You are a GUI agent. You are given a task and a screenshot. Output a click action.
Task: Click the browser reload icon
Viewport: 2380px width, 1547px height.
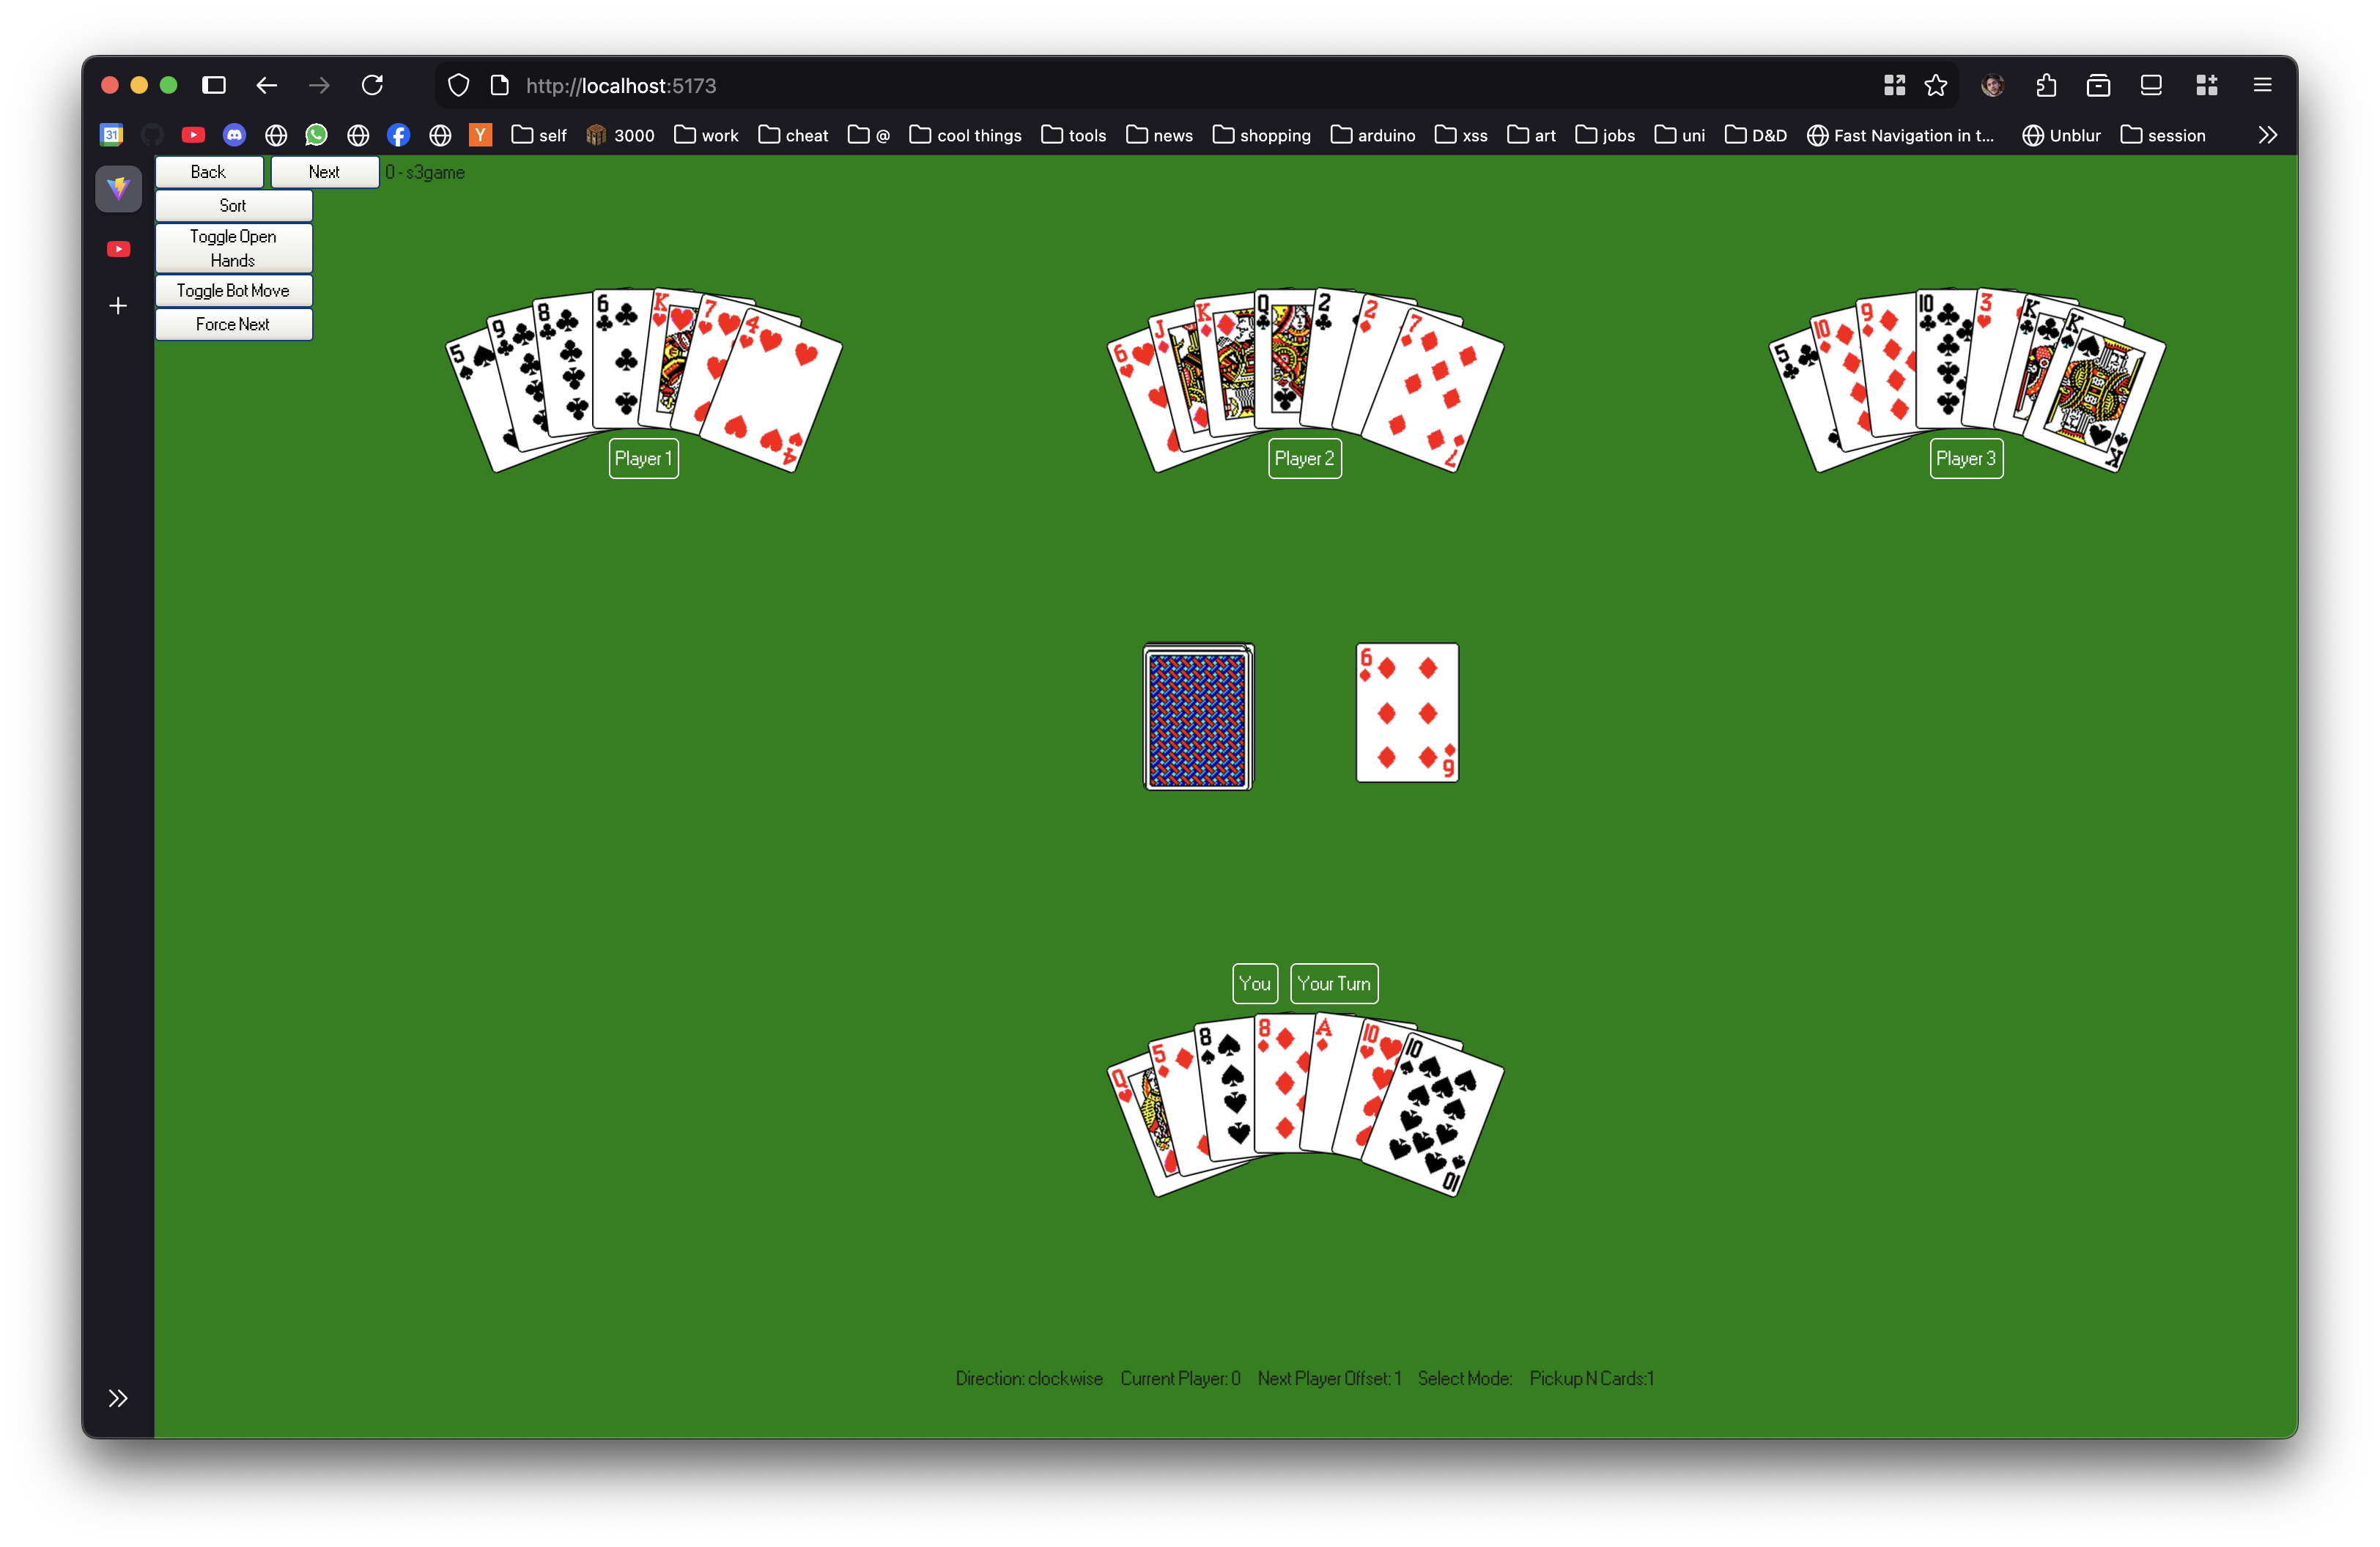(372, 86)
